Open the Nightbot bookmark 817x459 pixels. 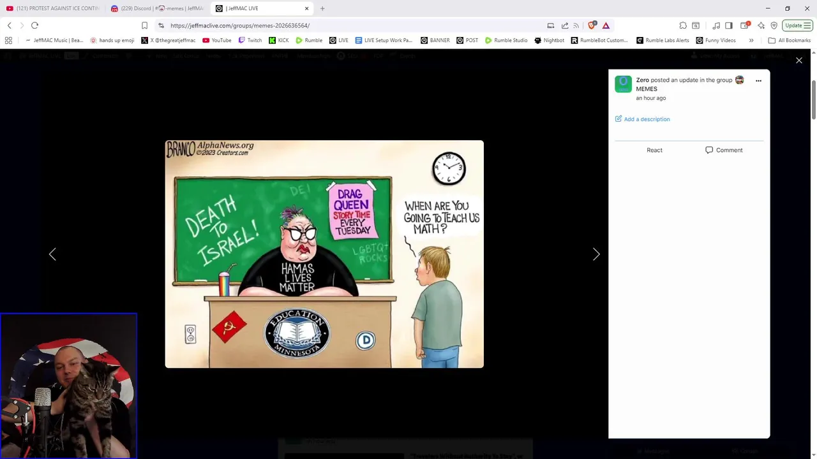point(549,40)
